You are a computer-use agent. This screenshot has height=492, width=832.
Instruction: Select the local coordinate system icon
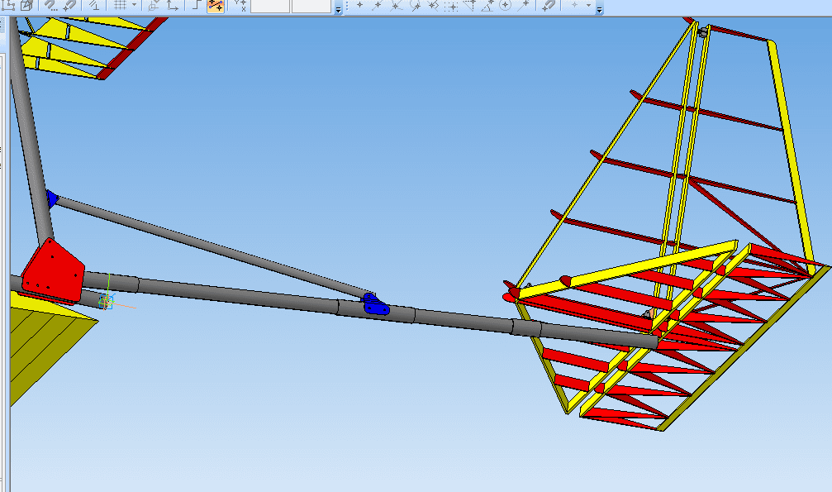(x=174, y=5)
